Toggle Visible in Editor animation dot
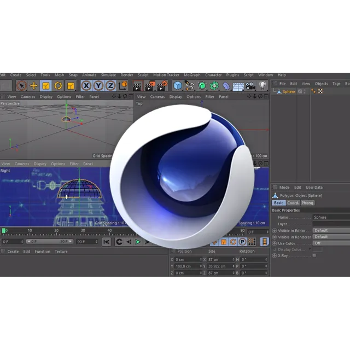This screenshot has width=350, height=350. point(275,231)
